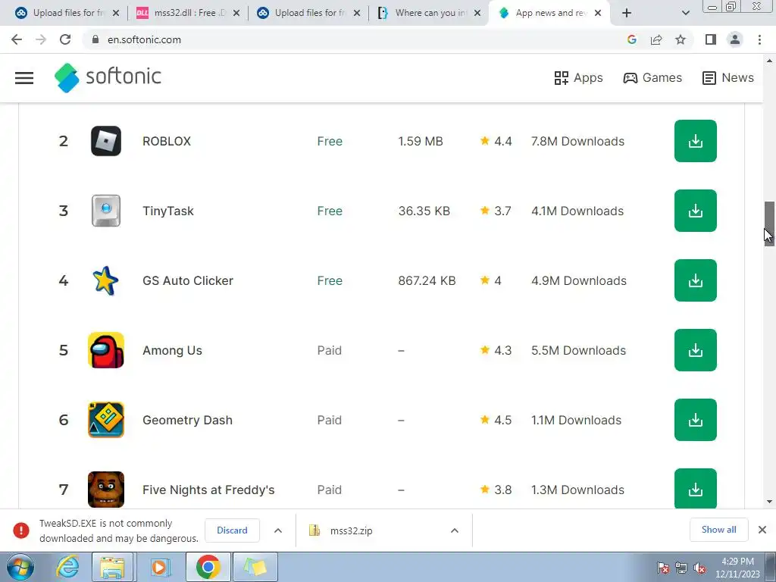Open Windows Explorer from the taskbar
This screenshot has height=582, width=776.
click(112, 567)
